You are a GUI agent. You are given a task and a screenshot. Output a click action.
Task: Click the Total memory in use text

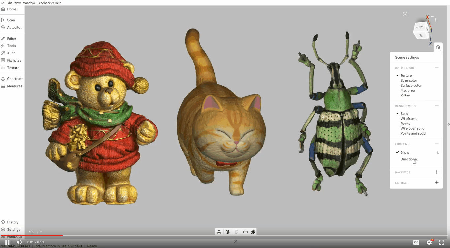pos(58,246)
